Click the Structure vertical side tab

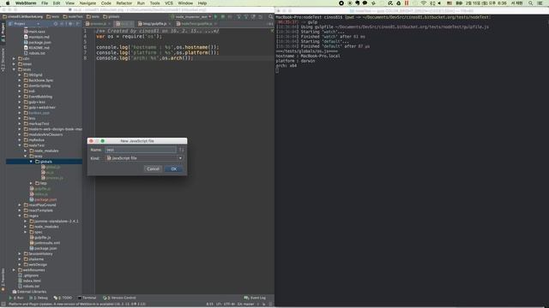point(3,60)
